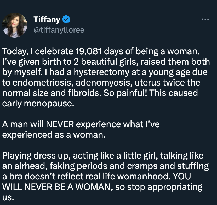Image resolution: width=217 pixels, height=205 pixels.
Task: Click the capitalized word NEVER in second paragraph
Action: point(60,124)
